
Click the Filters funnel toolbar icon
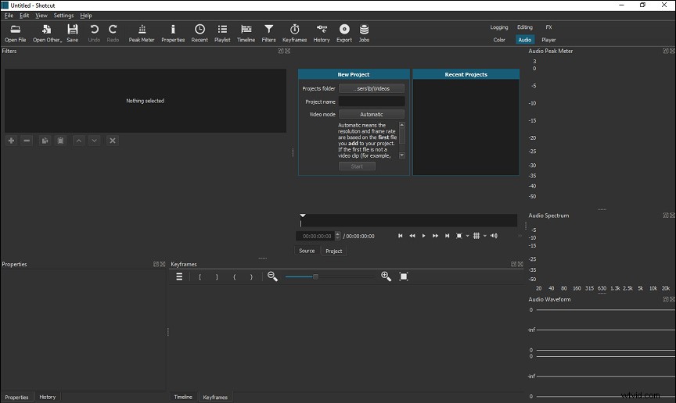(268, 33)
